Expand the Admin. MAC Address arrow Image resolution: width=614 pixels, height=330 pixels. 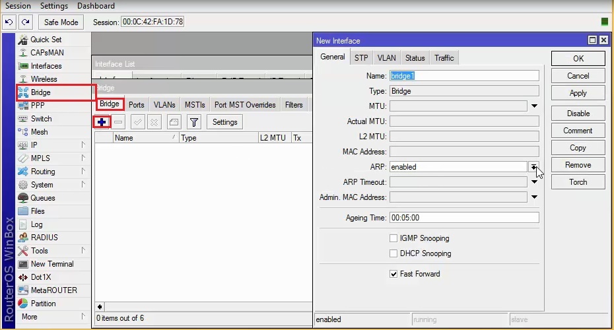pos(534,197)
